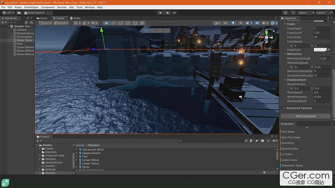The image size is (335, 188).
Task: Toggle scene effects (skybox, fog) button
Action: [247, 23]
